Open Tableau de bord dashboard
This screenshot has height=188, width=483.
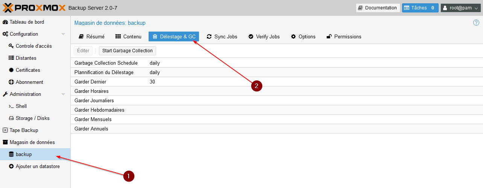click(26, 22)
